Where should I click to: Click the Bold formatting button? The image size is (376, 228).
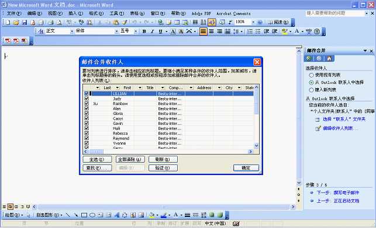144,31
